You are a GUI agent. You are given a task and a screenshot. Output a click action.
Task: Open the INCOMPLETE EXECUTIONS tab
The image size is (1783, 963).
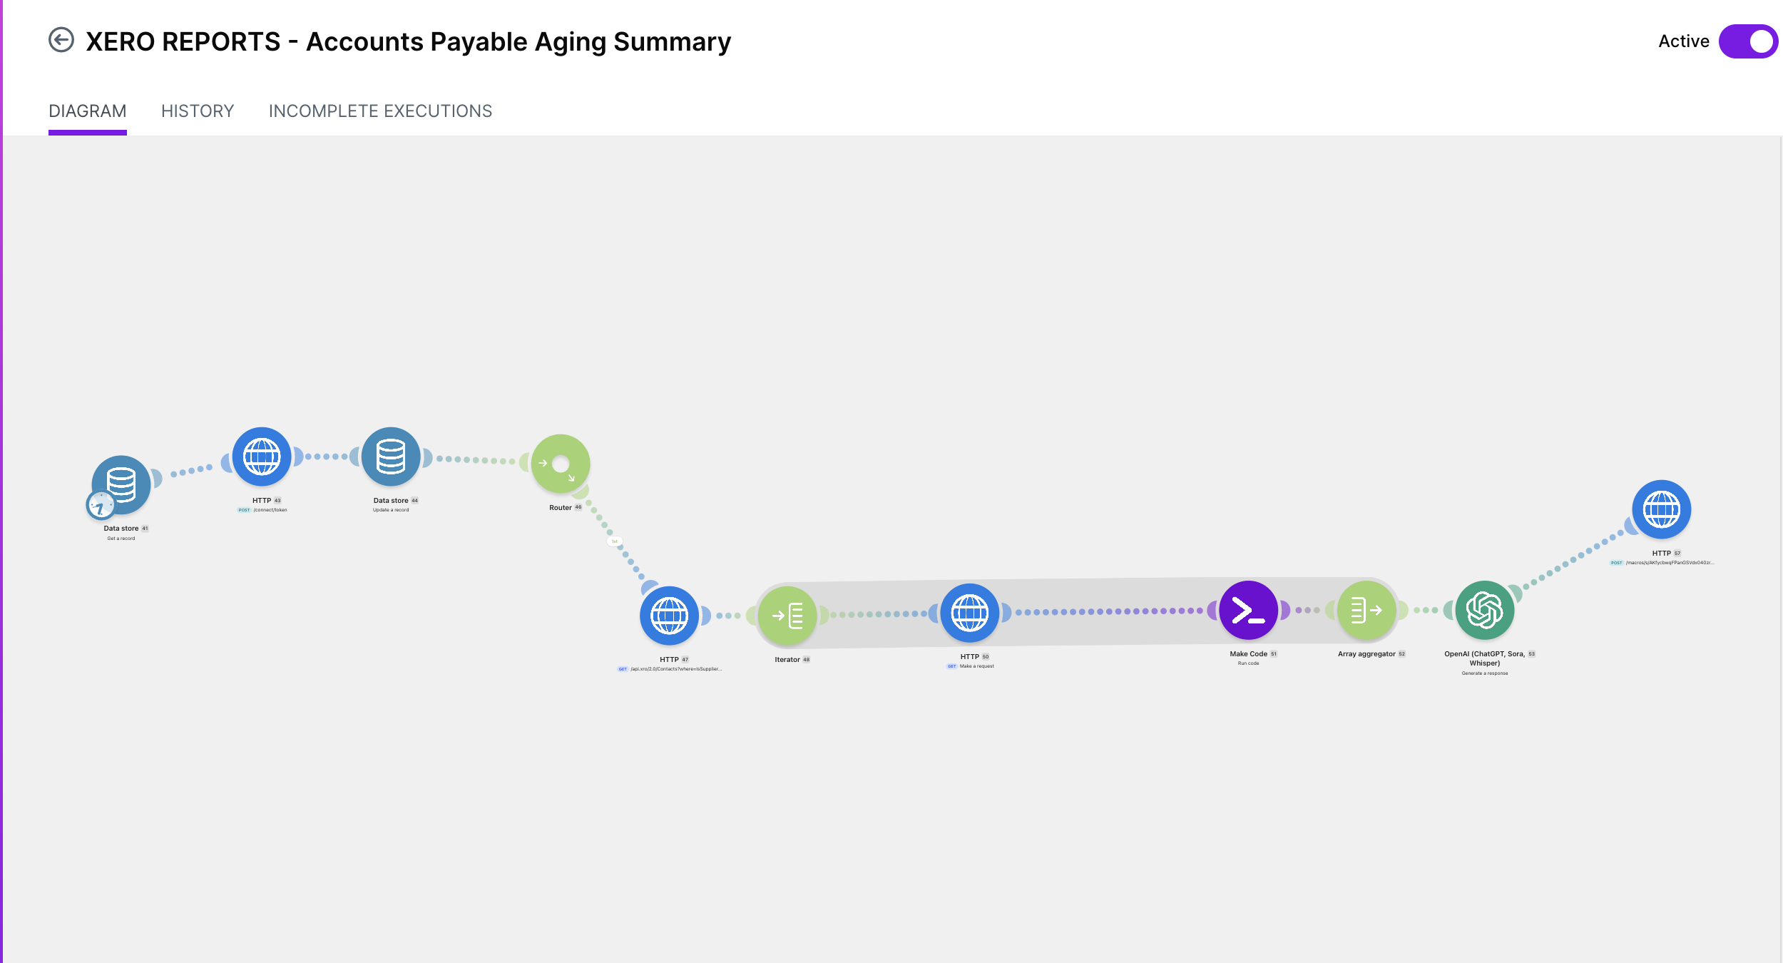[380, 111]
